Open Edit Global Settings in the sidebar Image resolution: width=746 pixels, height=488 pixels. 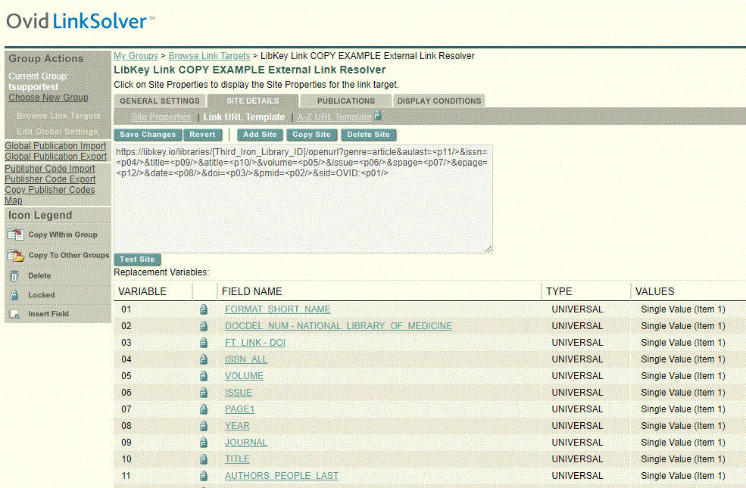(x=57, y=132)
